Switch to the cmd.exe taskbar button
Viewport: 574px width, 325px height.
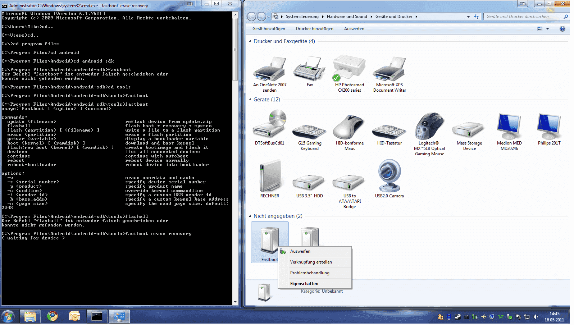(97, 317)
